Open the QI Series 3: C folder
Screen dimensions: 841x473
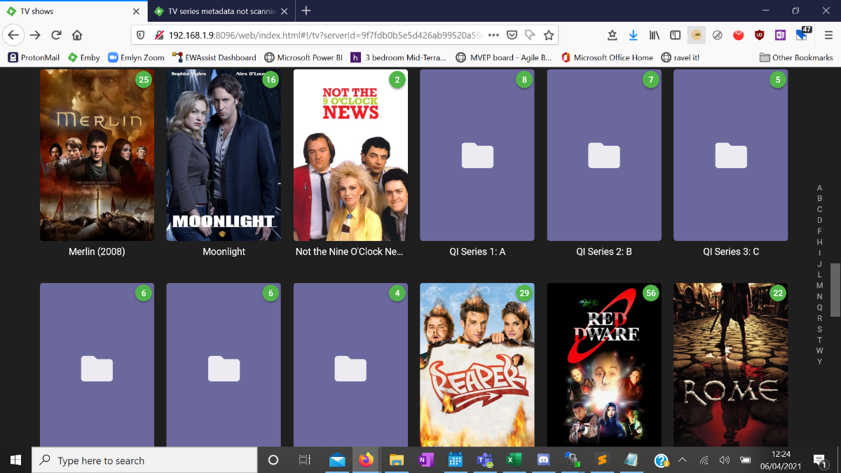tap(731, 155)
